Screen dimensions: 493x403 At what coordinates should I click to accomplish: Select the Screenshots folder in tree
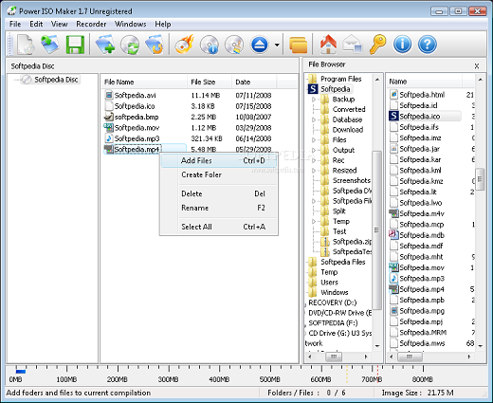point(352,180)
